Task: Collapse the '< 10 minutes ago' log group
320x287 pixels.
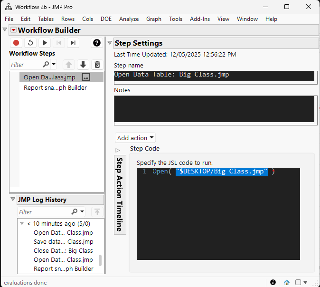Action: click(x=22, y=223)
